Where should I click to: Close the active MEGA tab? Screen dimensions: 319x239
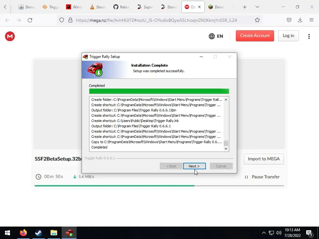pyautogui.click(x=199, y=7)
